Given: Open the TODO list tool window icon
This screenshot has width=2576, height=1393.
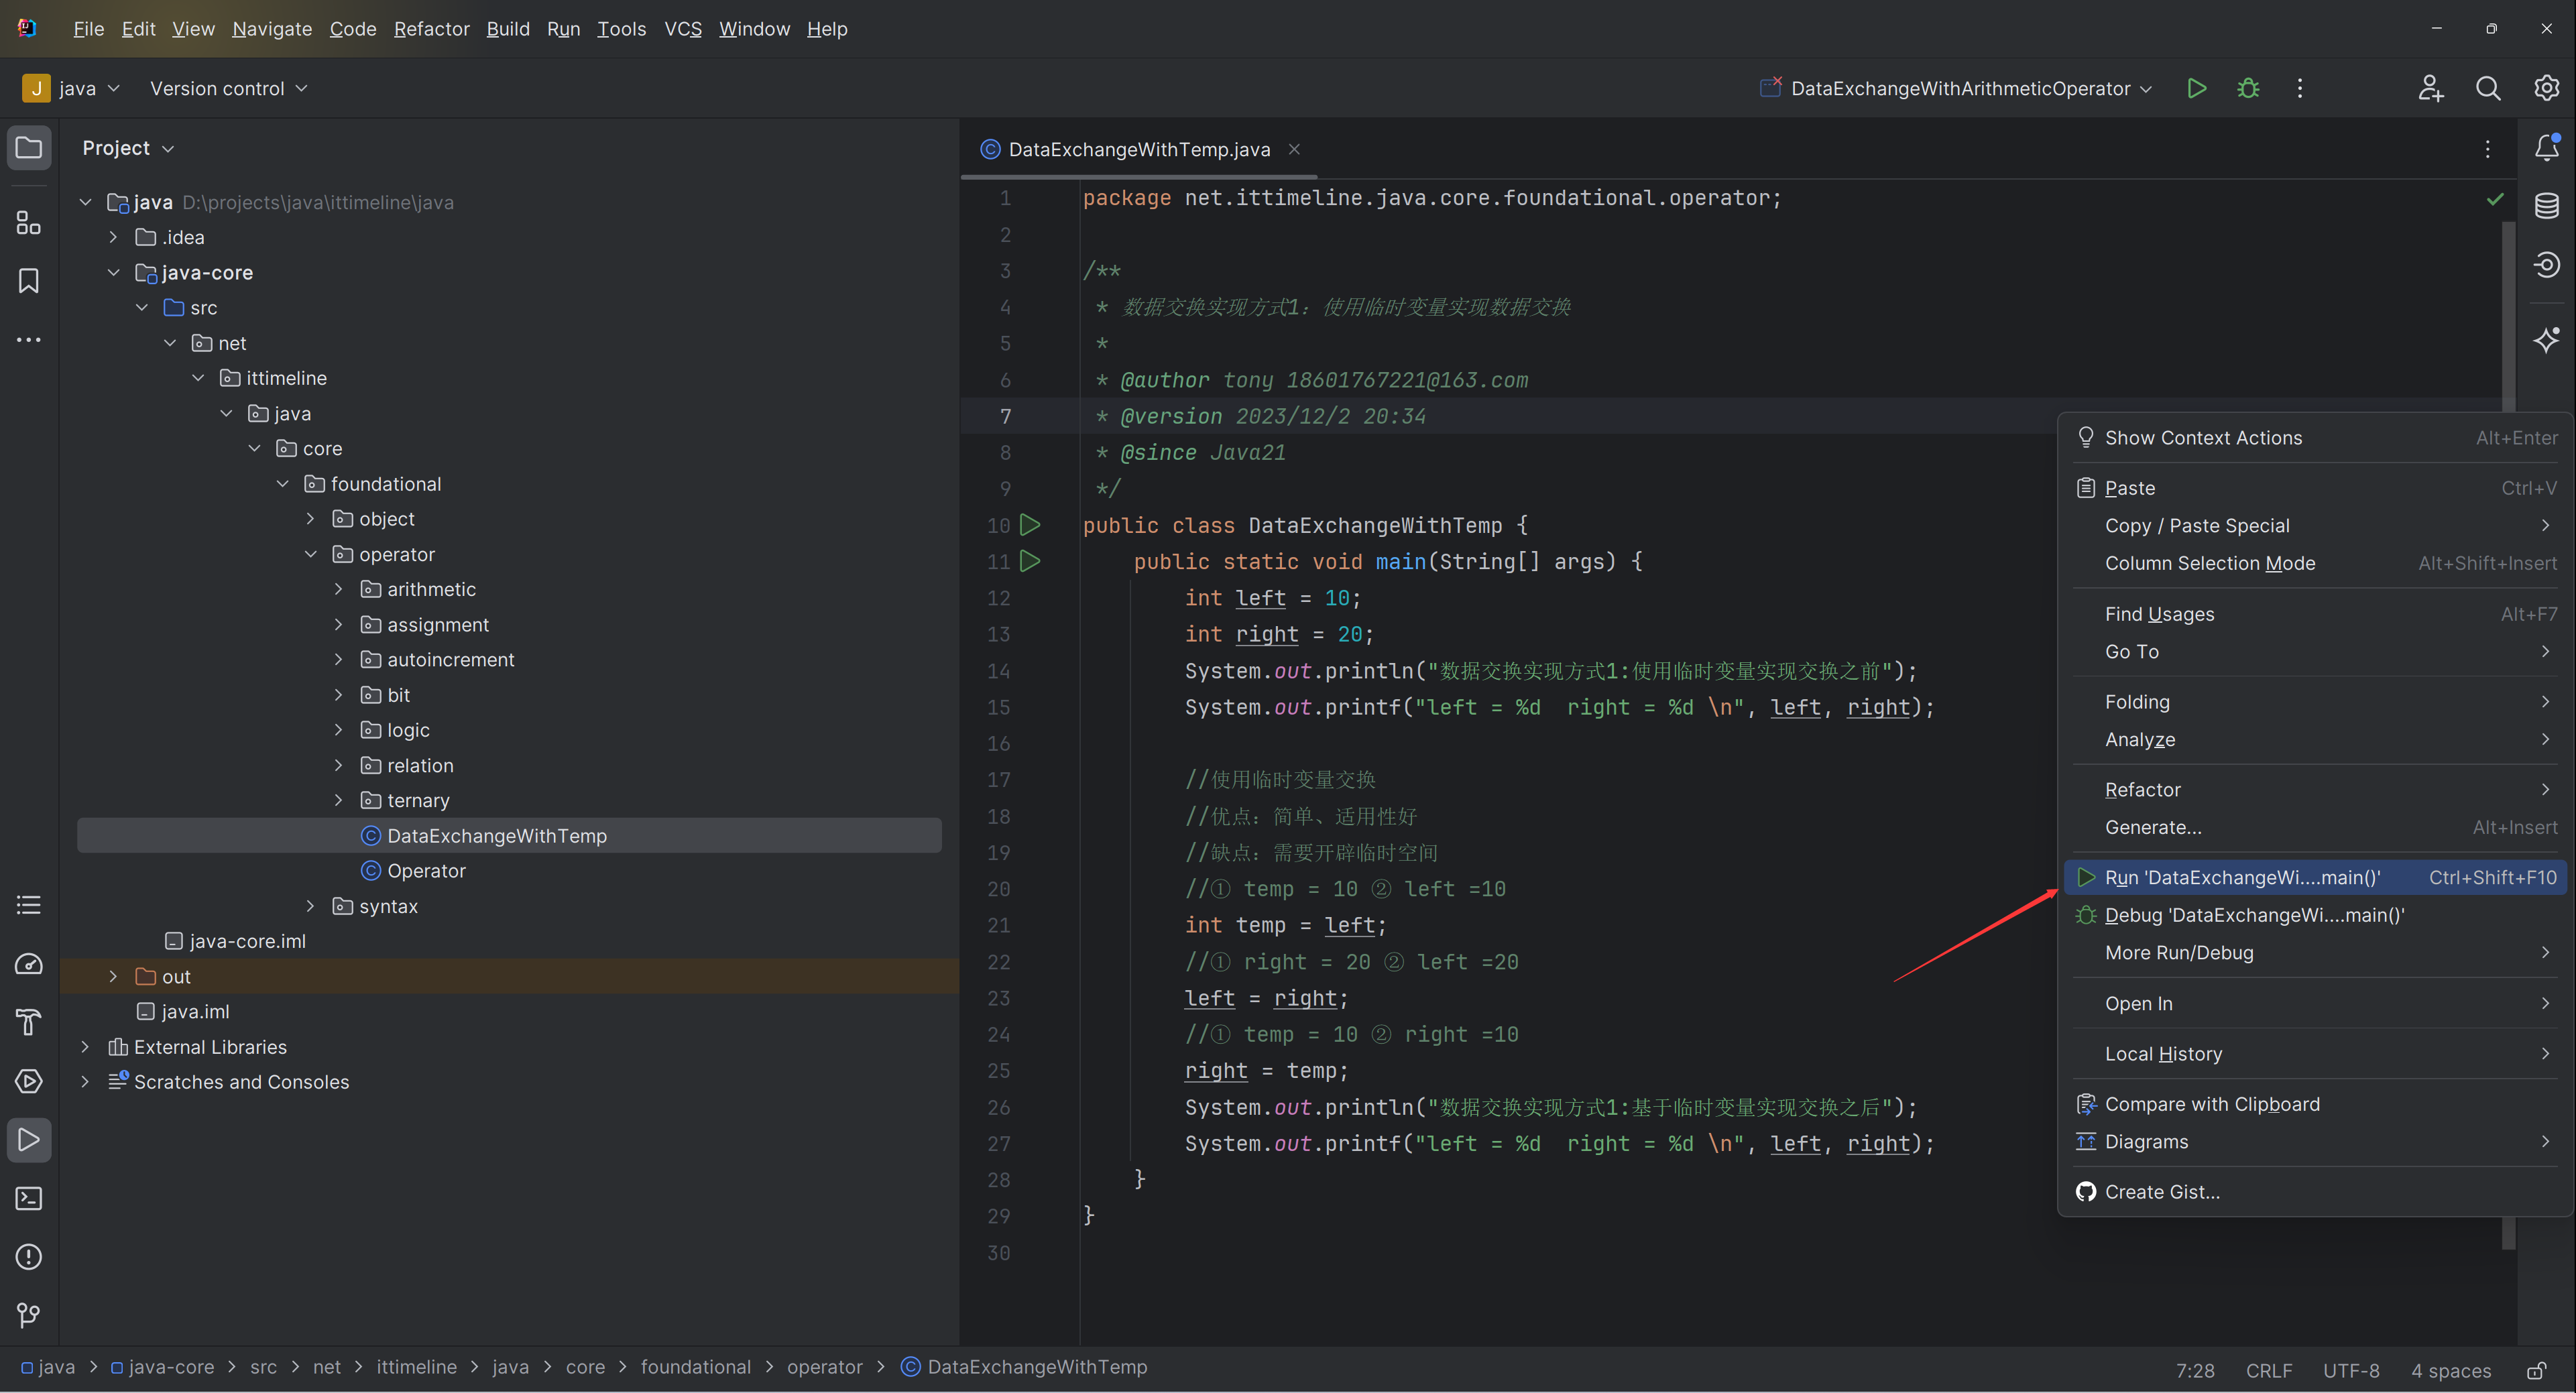Looking at the screenshot, I should coord(29,906).
